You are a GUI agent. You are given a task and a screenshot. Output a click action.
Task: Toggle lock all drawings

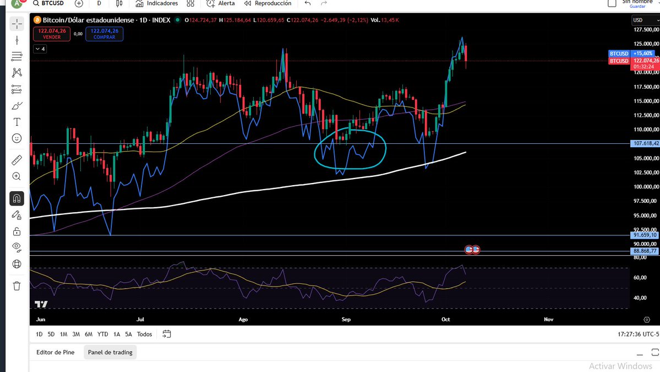point(17,231)
